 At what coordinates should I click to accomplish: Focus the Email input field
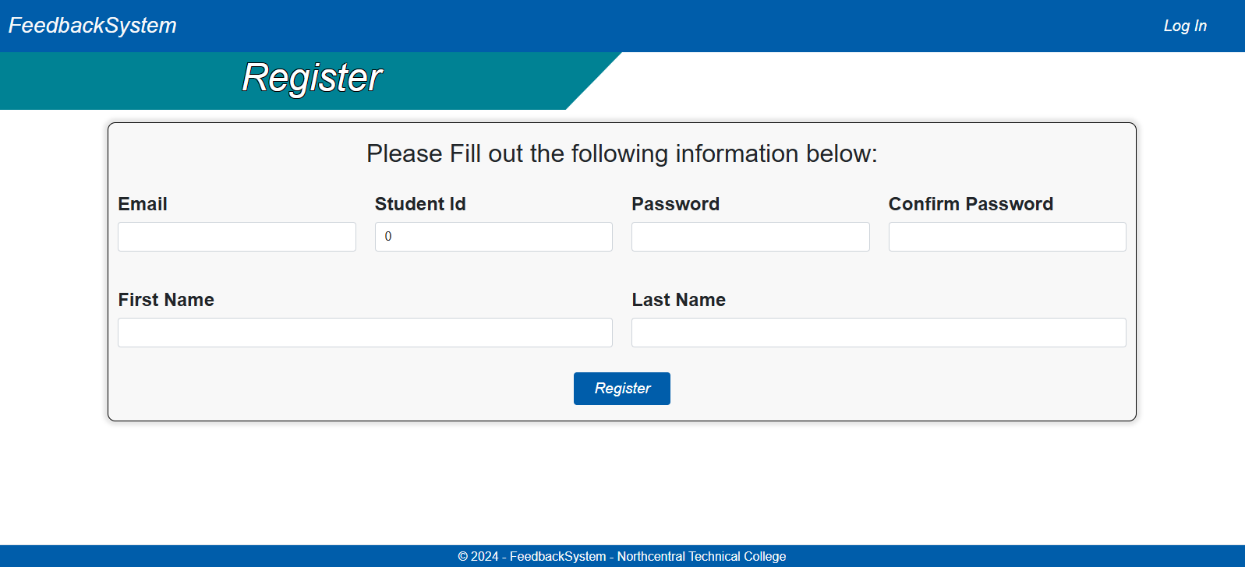pos(236,237)
